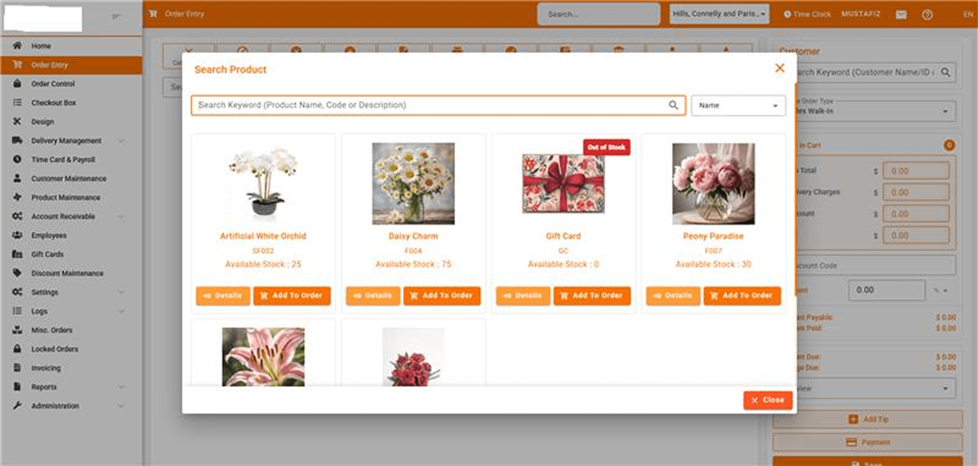Click the help question mark icon

[x=927, y=15]
